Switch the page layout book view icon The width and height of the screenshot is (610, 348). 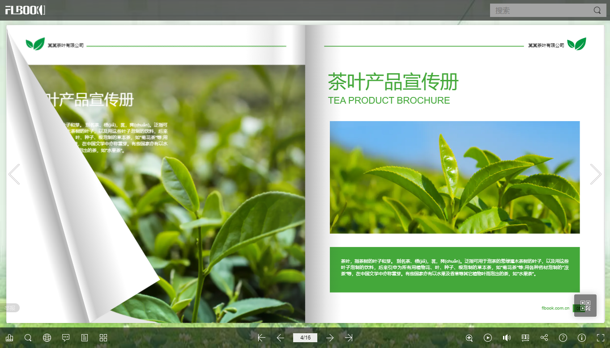(525, 338)
